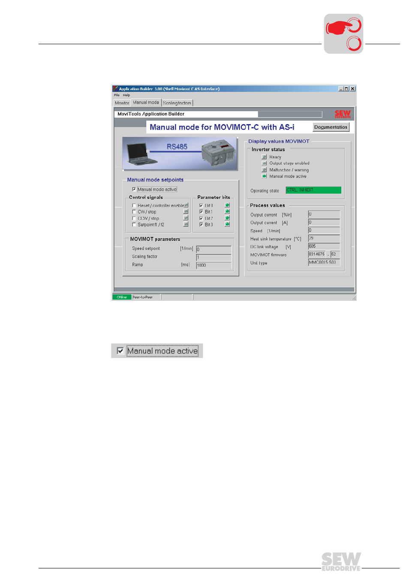Click the DC link voltage value field
Screen dimensions: 409x580
324,246
